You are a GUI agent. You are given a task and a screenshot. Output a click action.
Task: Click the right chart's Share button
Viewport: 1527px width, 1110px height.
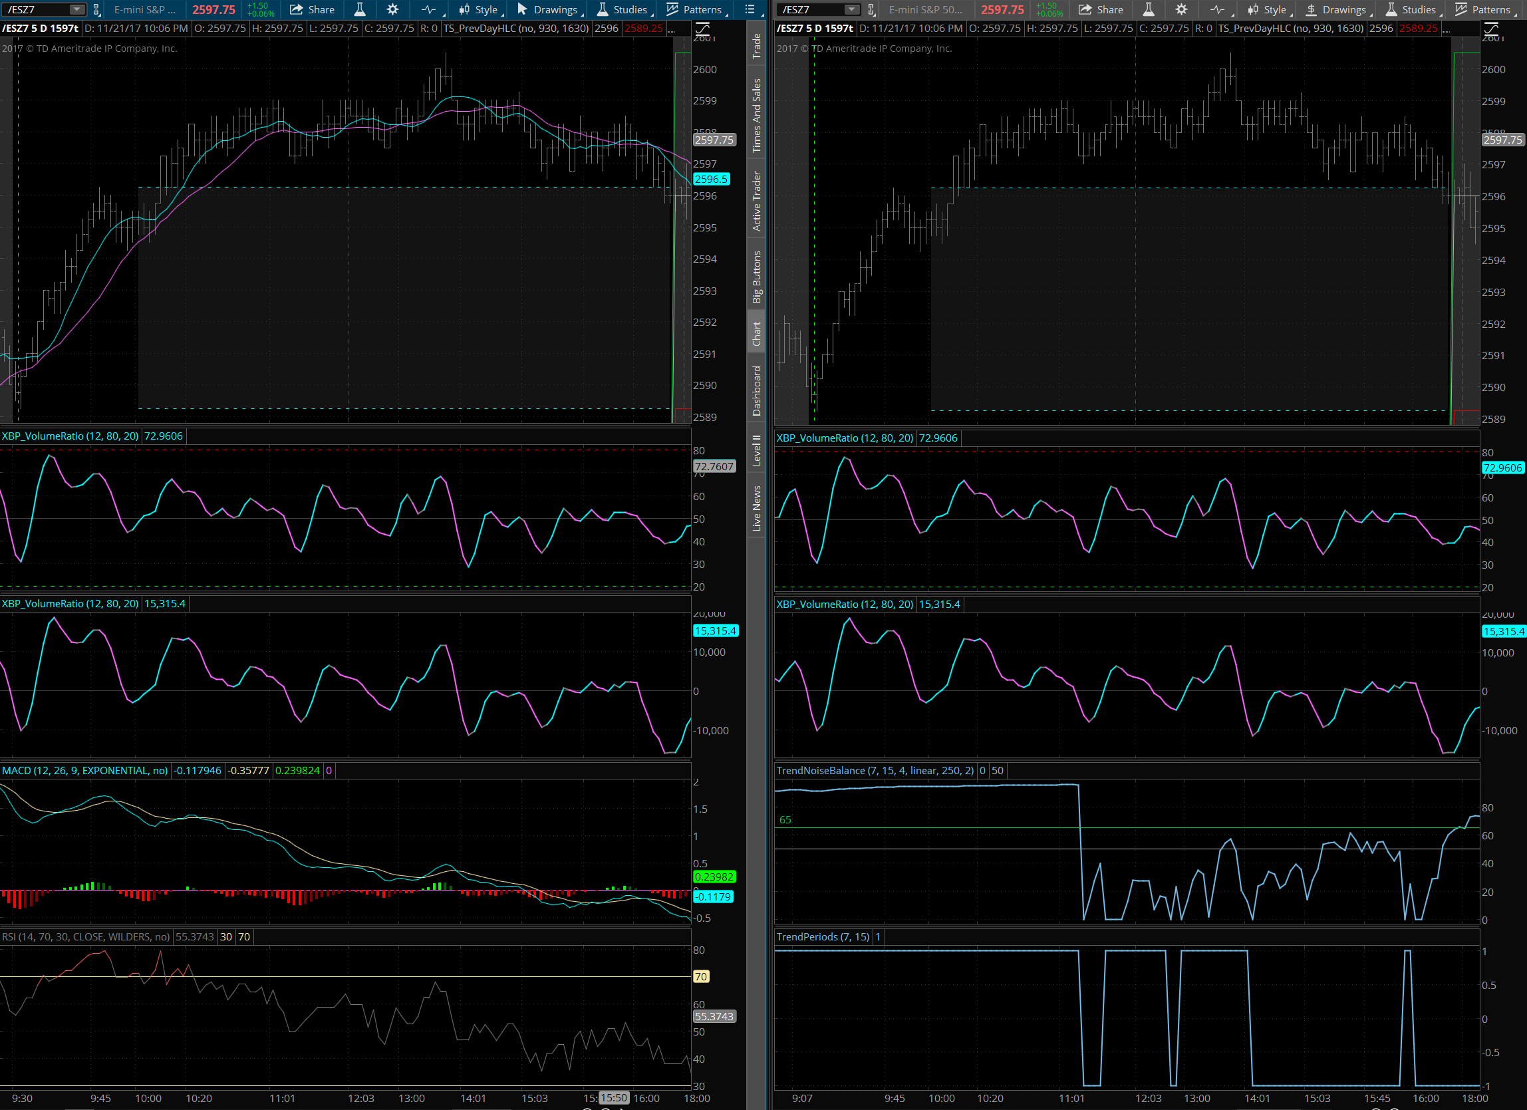point(1101,9)
